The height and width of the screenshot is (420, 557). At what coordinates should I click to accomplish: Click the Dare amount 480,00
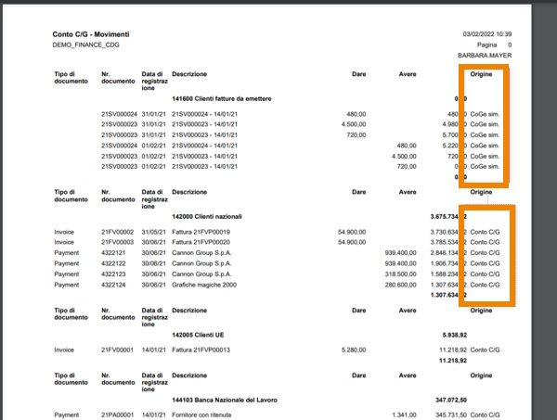coord(356,114)
